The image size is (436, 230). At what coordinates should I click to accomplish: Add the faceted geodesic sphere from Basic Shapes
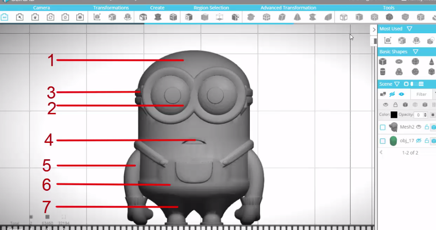point(415,72)
